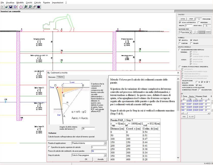
Task: Click the exit/export toolbar icon
Action: (16, 7)
